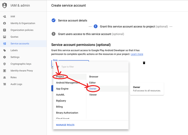Image resolution: width=188 pixels, height=135 pixels.
Task: Click the Service account details step
Action: (x=73, y=20)
